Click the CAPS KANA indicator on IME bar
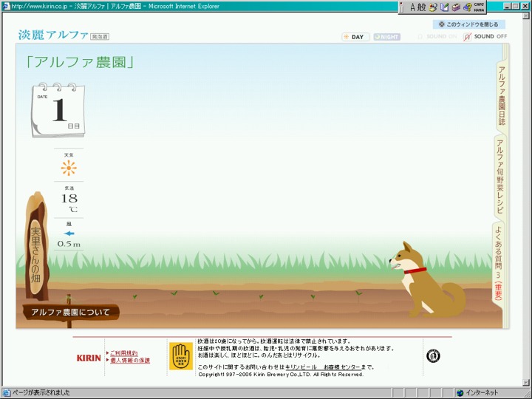Screen dimensions: 532x399 coord(479,7)
